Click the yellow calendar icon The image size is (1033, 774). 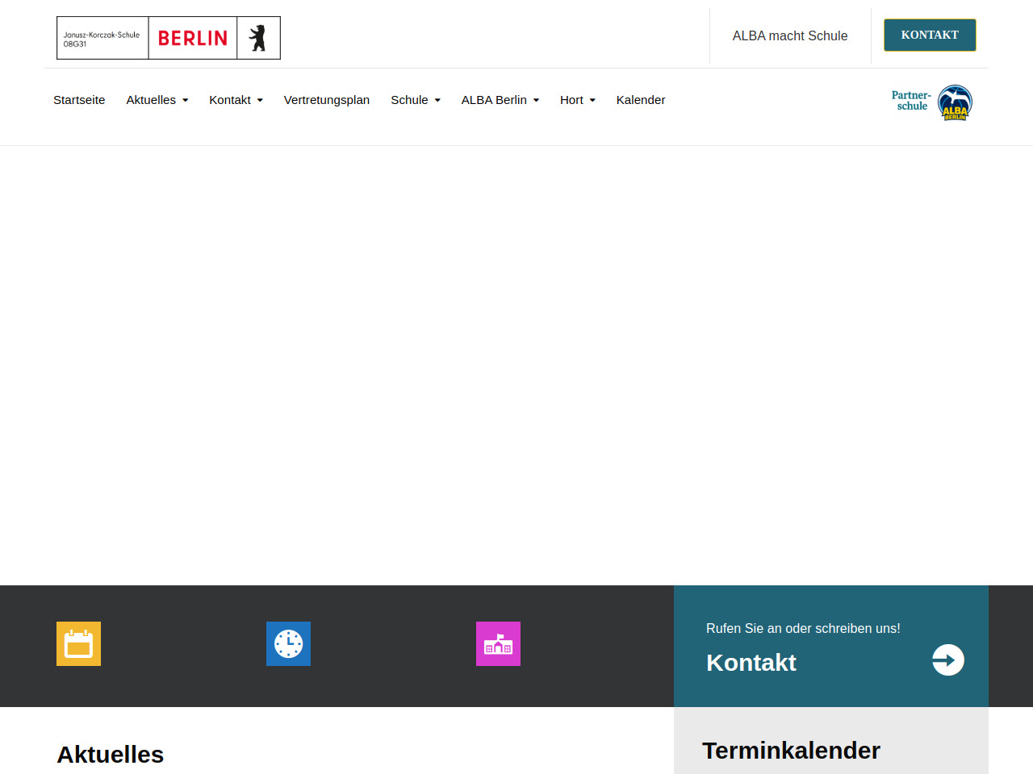click(78, 643)
